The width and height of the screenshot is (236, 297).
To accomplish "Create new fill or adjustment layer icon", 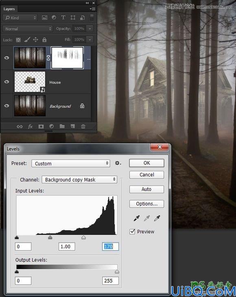I will click(x=51, y=127).
